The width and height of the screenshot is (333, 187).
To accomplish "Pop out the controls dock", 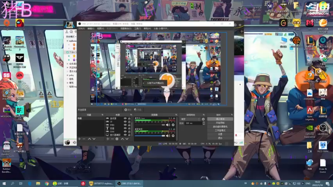I will [232, 115].
